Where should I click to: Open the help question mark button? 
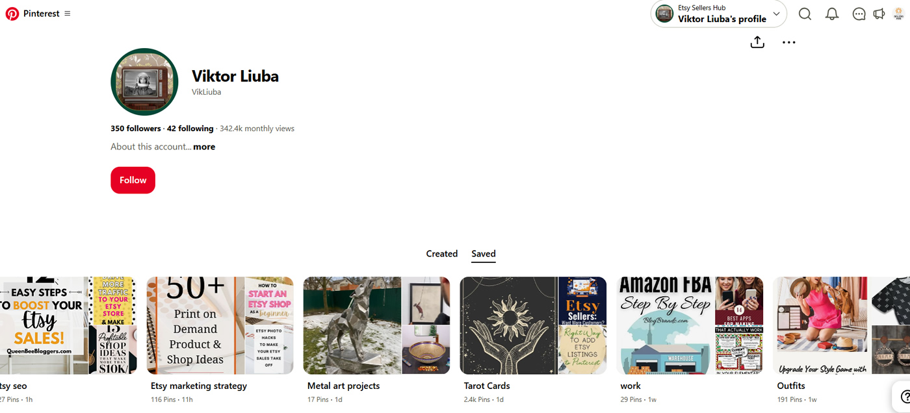904,397
